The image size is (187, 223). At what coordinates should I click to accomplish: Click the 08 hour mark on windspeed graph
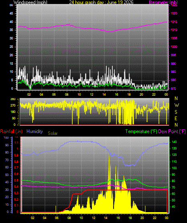coord(67,94)
